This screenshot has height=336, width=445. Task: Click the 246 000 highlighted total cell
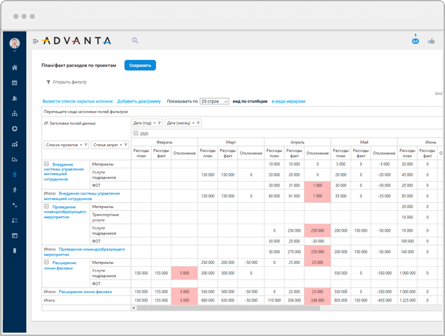[318, 300]
